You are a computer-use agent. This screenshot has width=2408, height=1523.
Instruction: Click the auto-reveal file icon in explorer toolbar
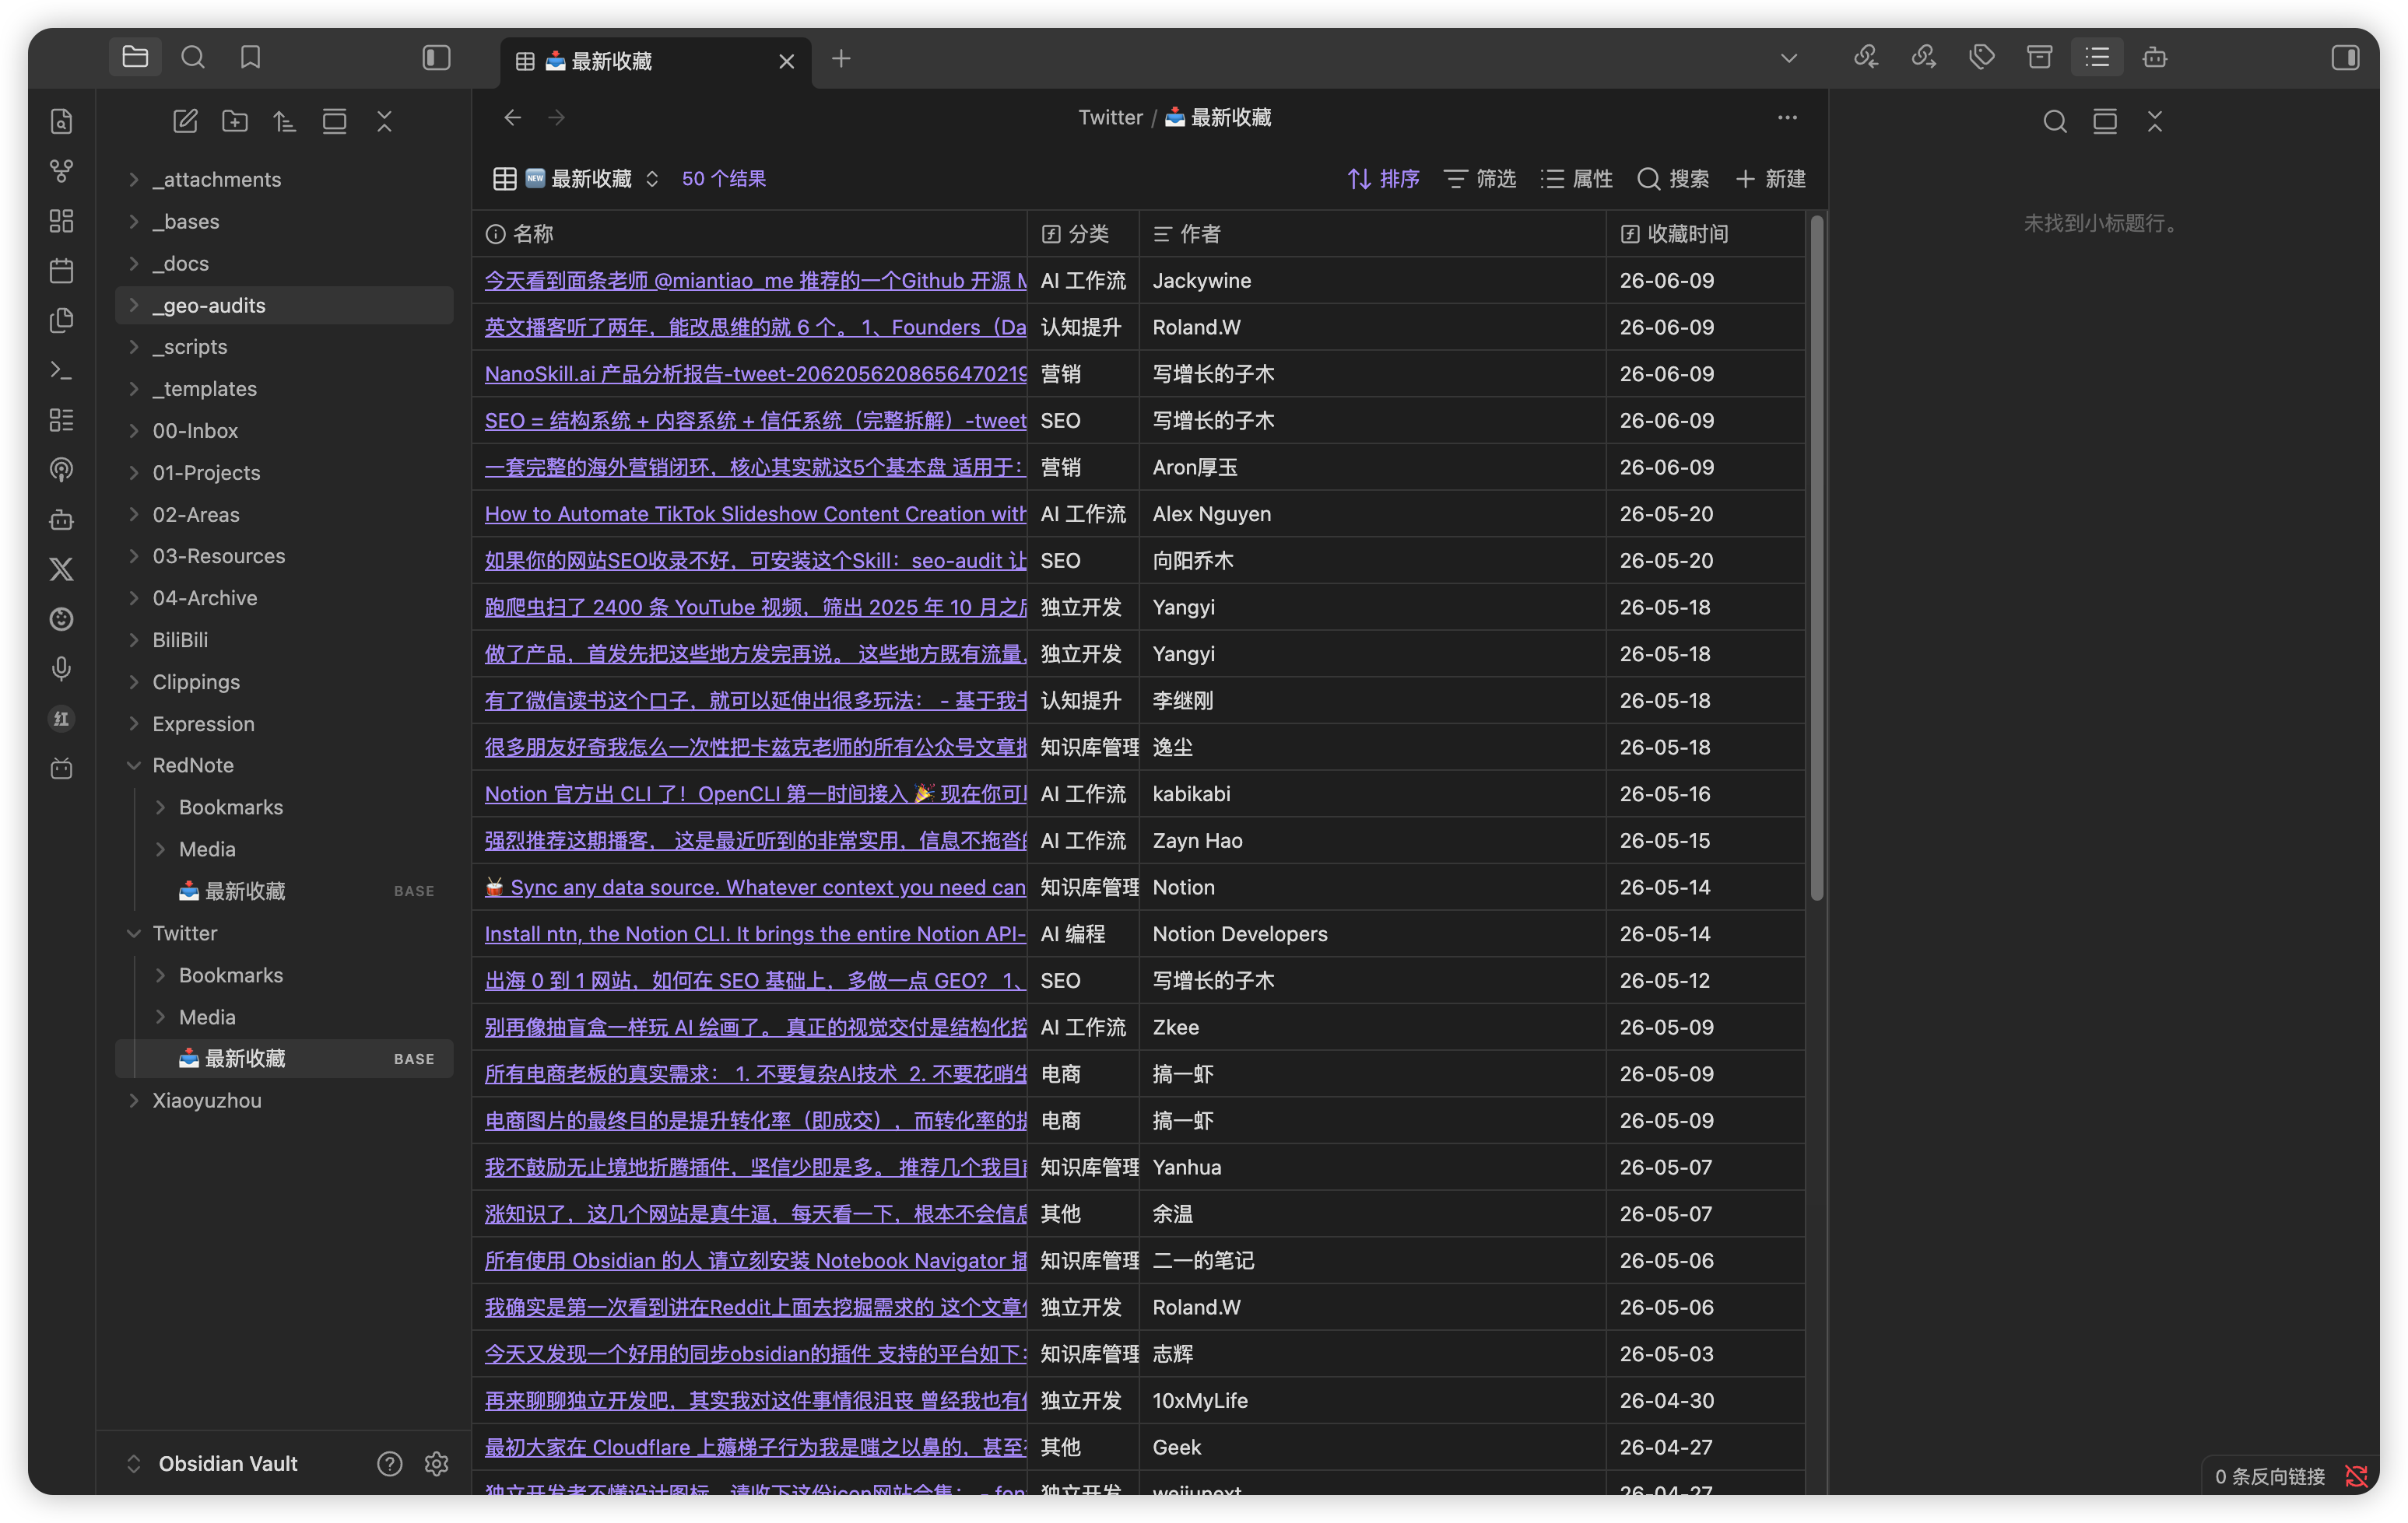coord(335,121)
